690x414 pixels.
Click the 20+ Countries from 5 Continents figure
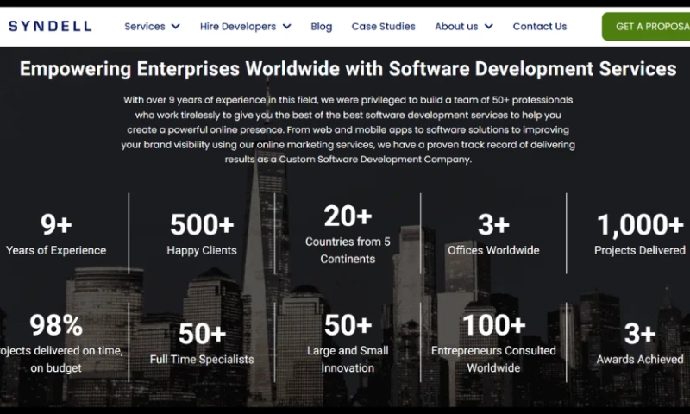pyautogui.click(x=348, y=233)
